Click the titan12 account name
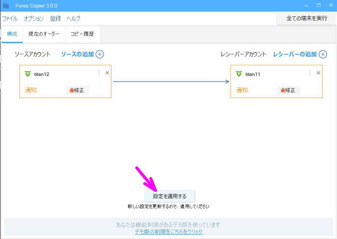The width and height of the screenshot is (337, 239). 42,75
